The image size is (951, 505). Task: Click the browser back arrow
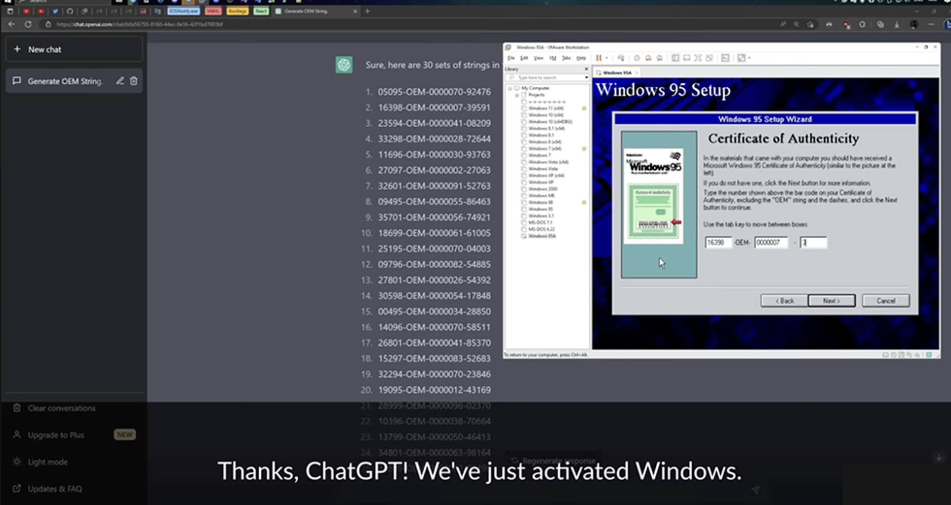coord(11,24)
